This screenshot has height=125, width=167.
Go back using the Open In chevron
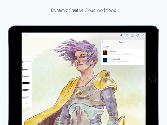tap(103, 42)
